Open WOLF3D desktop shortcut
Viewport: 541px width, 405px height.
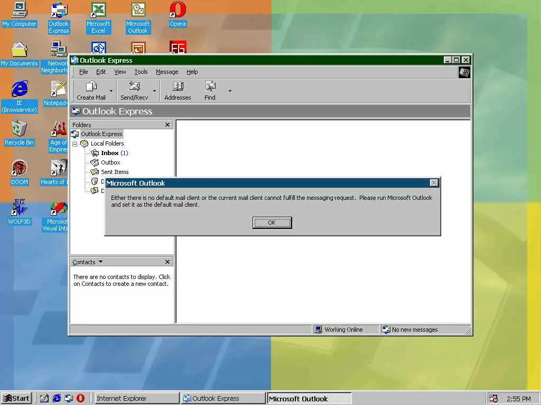(x=19, y=212)
